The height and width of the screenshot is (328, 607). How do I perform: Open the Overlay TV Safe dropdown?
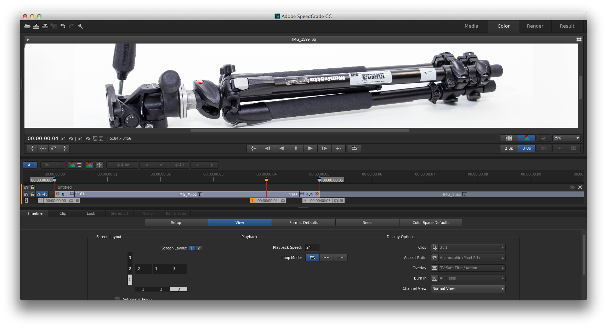(x=468, y=268)
